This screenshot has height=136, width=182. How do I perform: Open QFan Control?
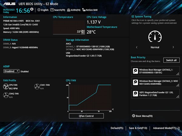[86, 116]
